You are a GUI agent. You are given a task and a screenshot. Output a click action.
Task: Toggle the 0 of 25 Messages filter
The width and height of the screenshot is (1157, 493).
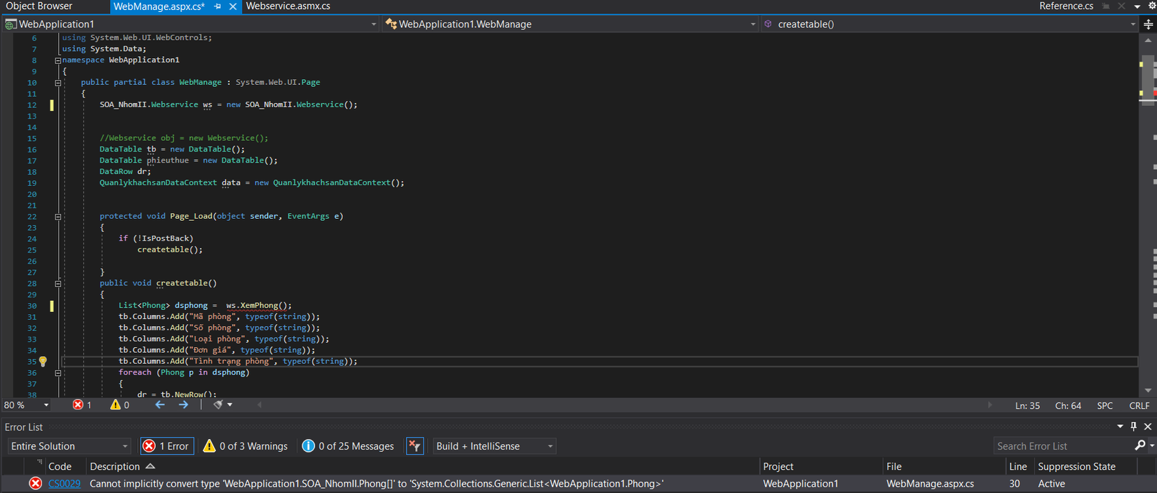click(349, 446)
